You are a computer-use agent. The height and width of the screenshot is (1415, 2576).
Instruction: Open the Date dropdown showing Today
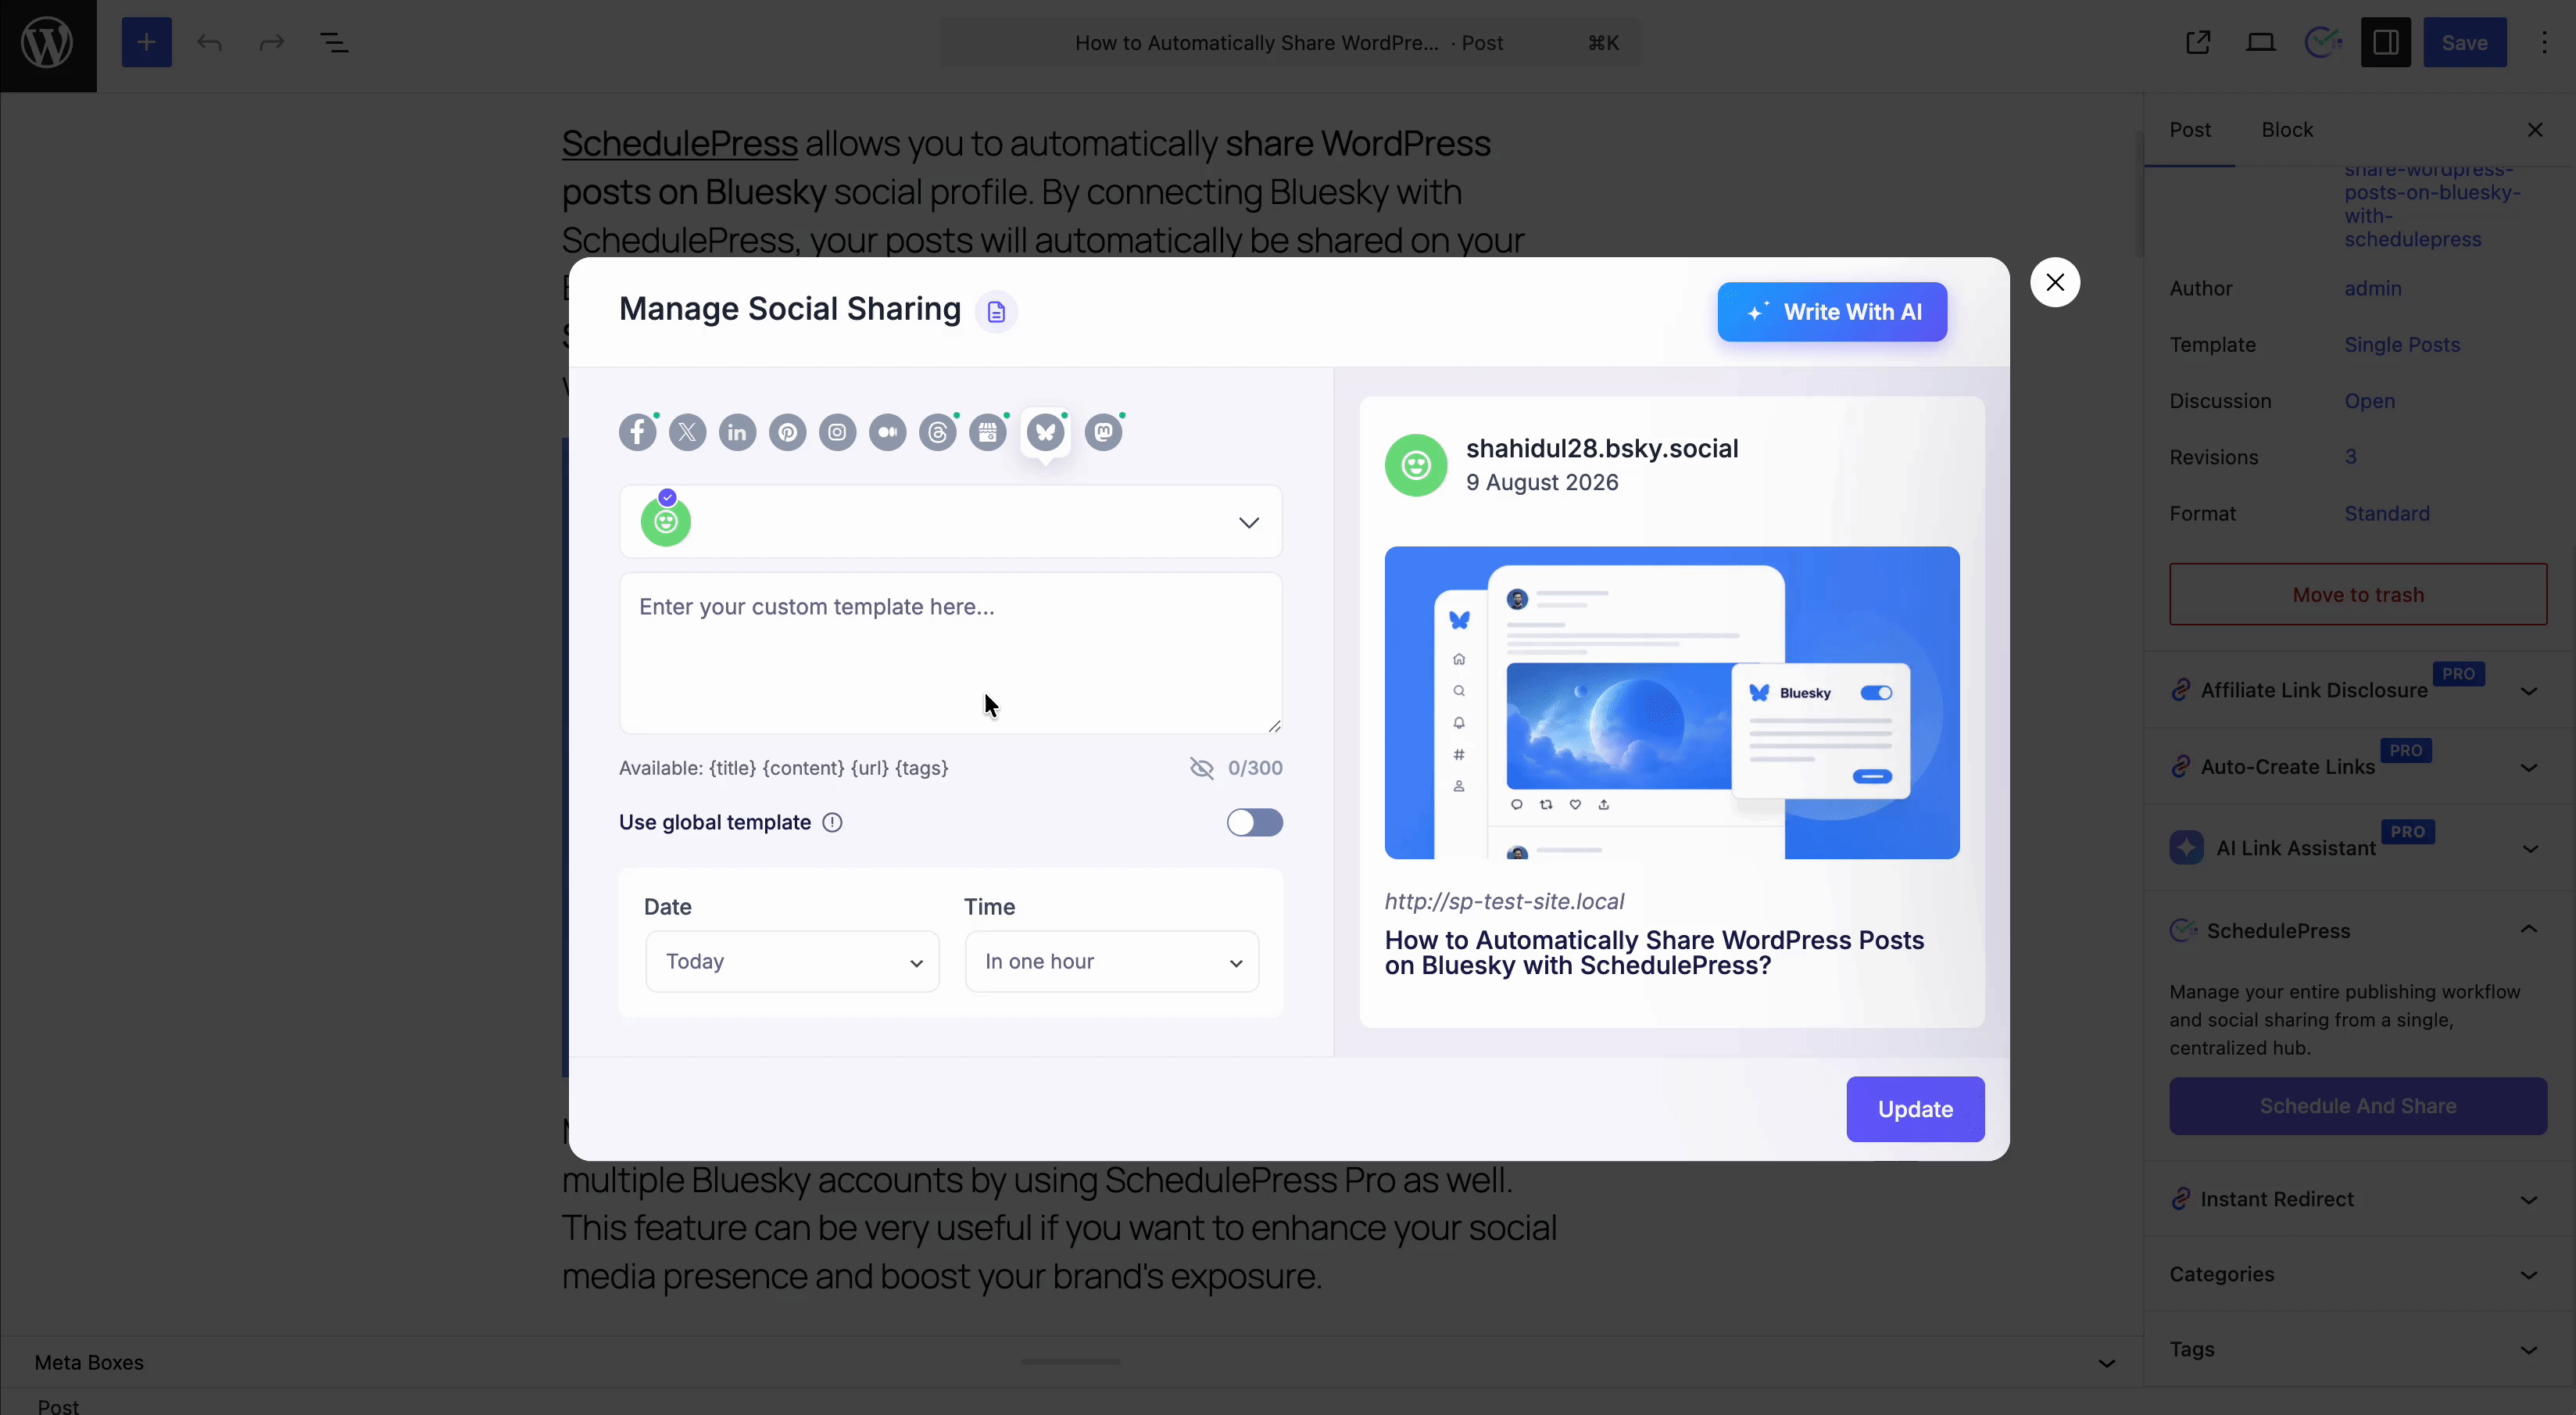[x=792, y=961]
